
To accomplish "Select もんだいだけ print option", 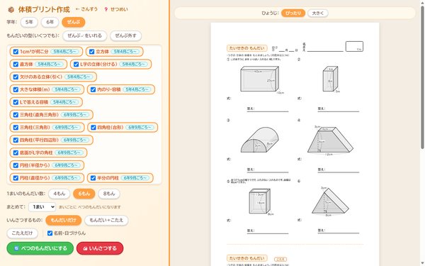I will (x=64, y=221).
